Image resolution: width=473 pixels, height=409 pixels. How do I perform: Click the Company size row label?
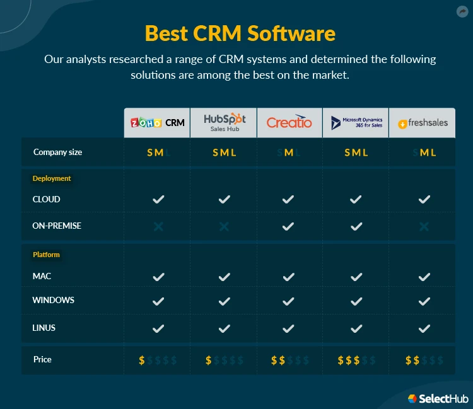(x=57, y=153)
